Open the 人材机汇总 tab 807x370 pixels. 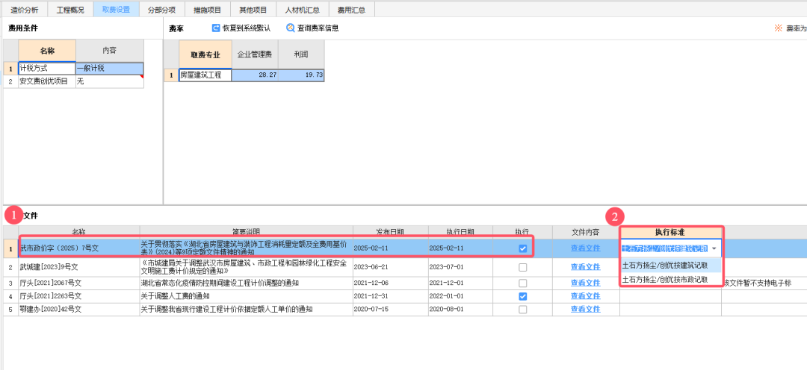click(302, 9)
